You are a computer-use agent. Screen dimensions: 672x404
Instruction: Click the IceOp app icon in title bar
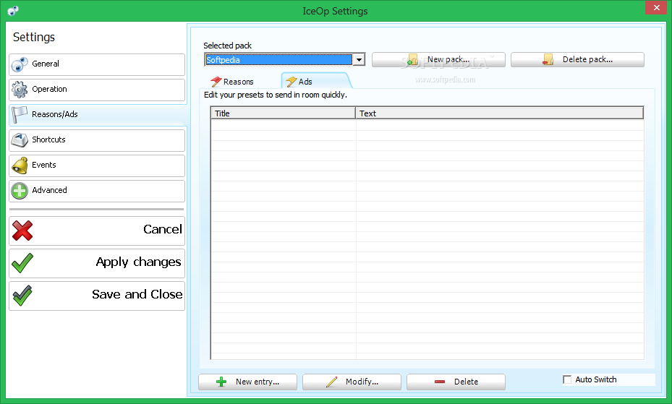13,11
